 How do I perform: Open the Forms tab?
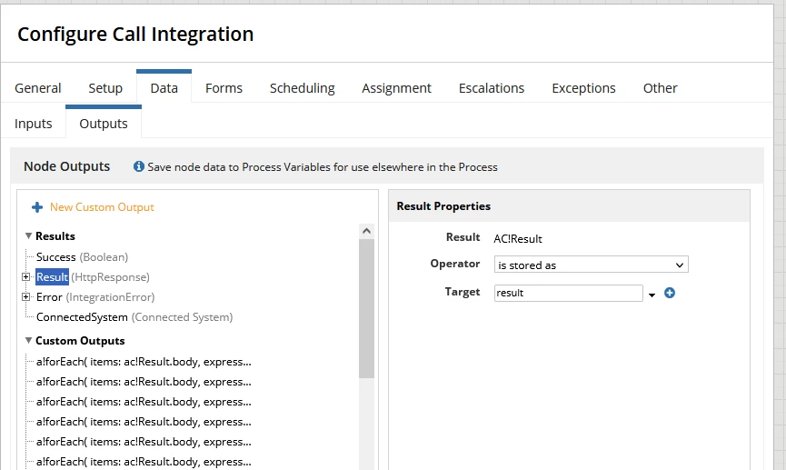click(224, 88)
